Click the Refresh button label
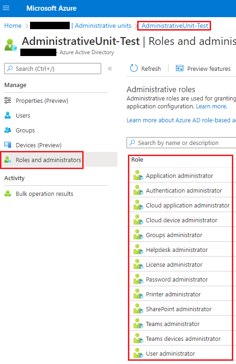This screenshot has height=364, width=236. (x=151, y=69)
